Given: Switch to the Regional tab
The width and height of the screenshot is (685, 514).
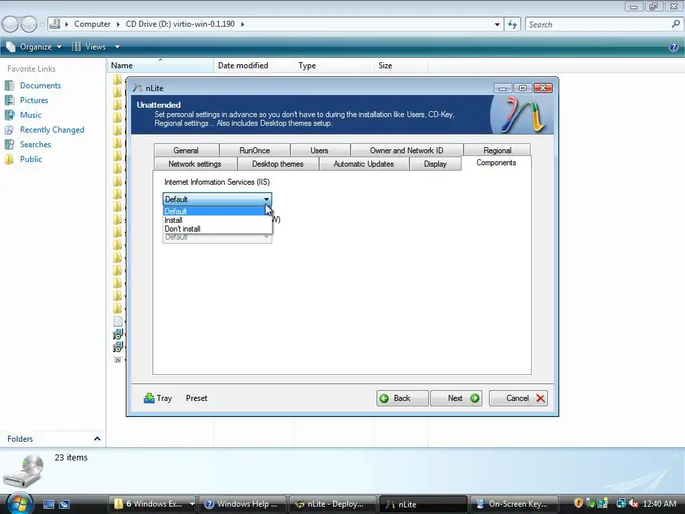Looking at the screenshot, I should pos(497,151).
